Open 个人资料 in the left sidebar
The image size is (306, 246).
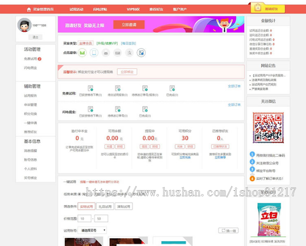point(31,169)
